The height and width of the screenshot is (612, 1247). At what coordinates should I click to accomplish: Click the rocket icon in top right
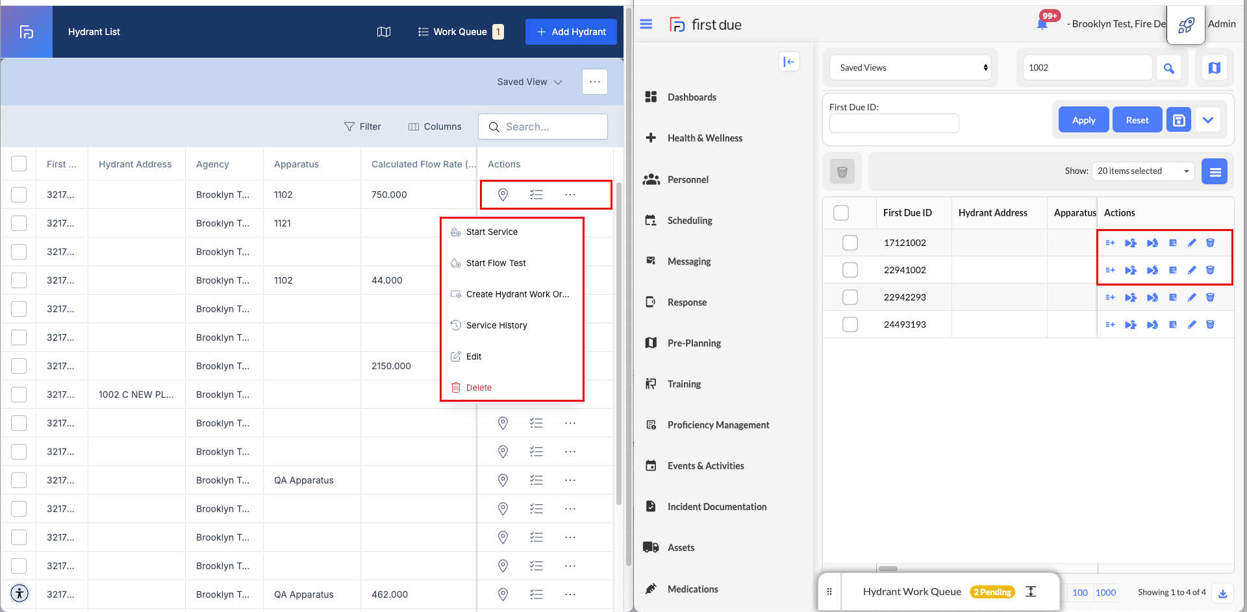click(x=1186, y=25)
